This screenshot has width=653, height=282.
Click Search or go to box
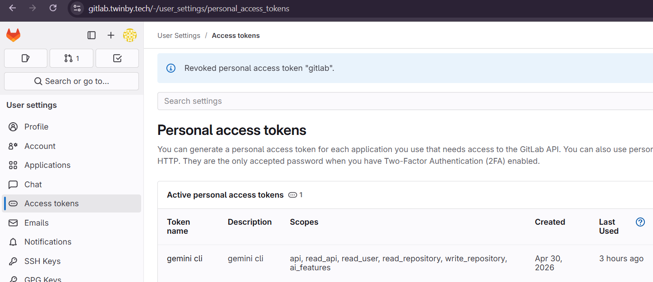pyautogui.click(x=71, y=81)
